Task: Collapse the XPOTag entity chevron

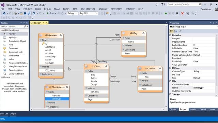Action: pos(143,33)
